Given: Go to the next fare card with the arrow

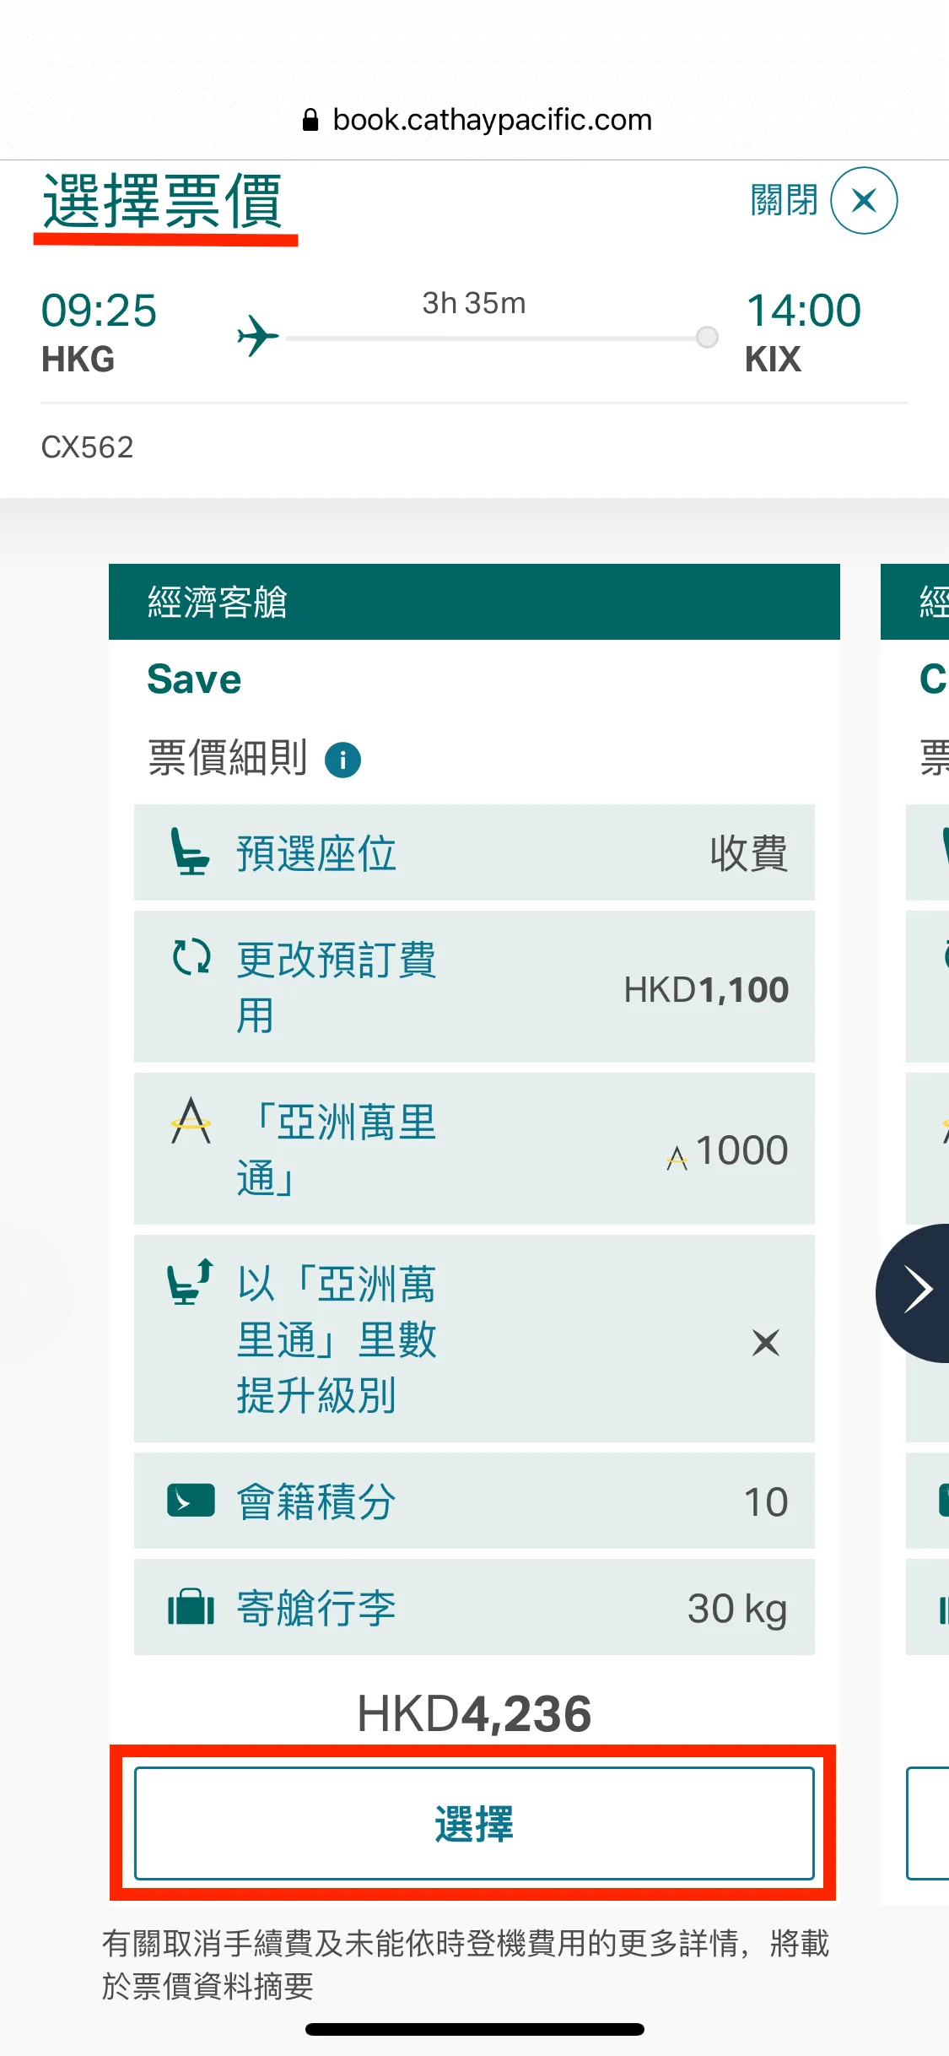Looking at the screenshot, I should [x=914, y=1292].
